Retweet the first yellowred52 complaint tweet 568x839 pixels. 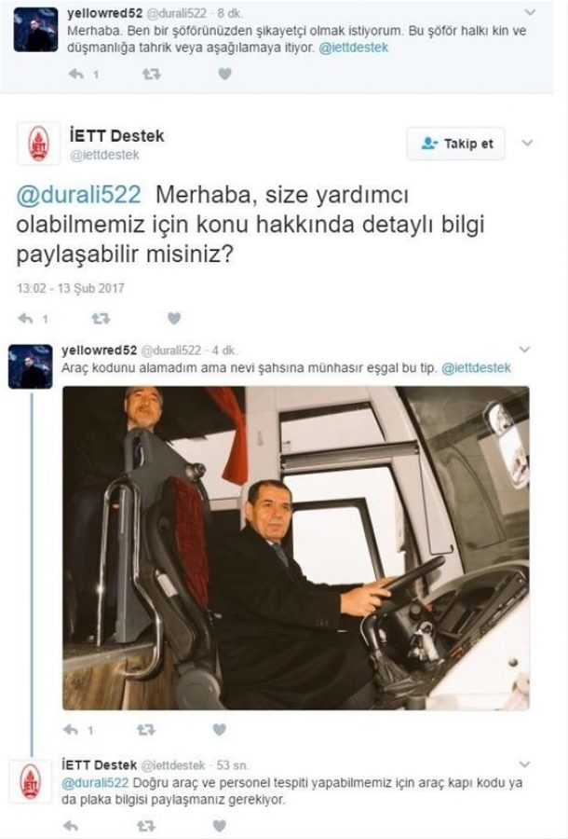(x=152, y=74)
